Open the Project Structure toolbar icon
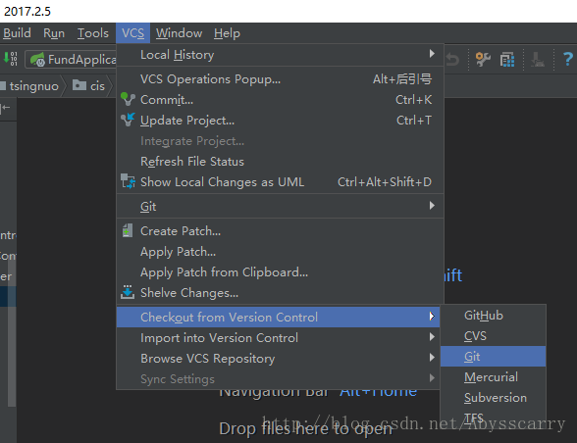Screen dimensions: 577x443 [507, 59]
